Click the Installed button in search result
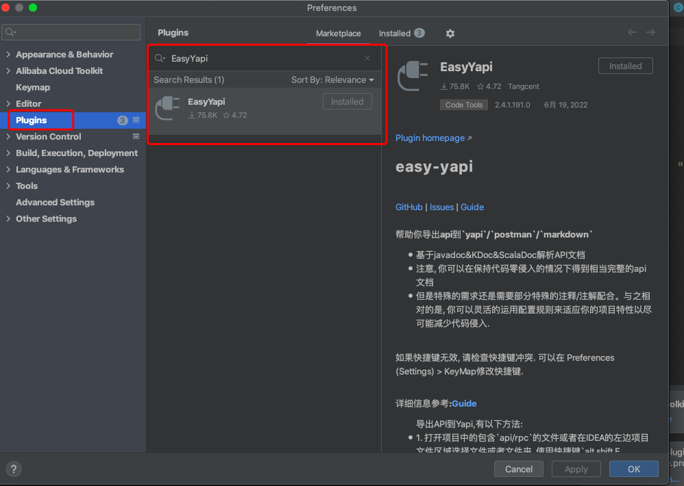 click(347, 101)
